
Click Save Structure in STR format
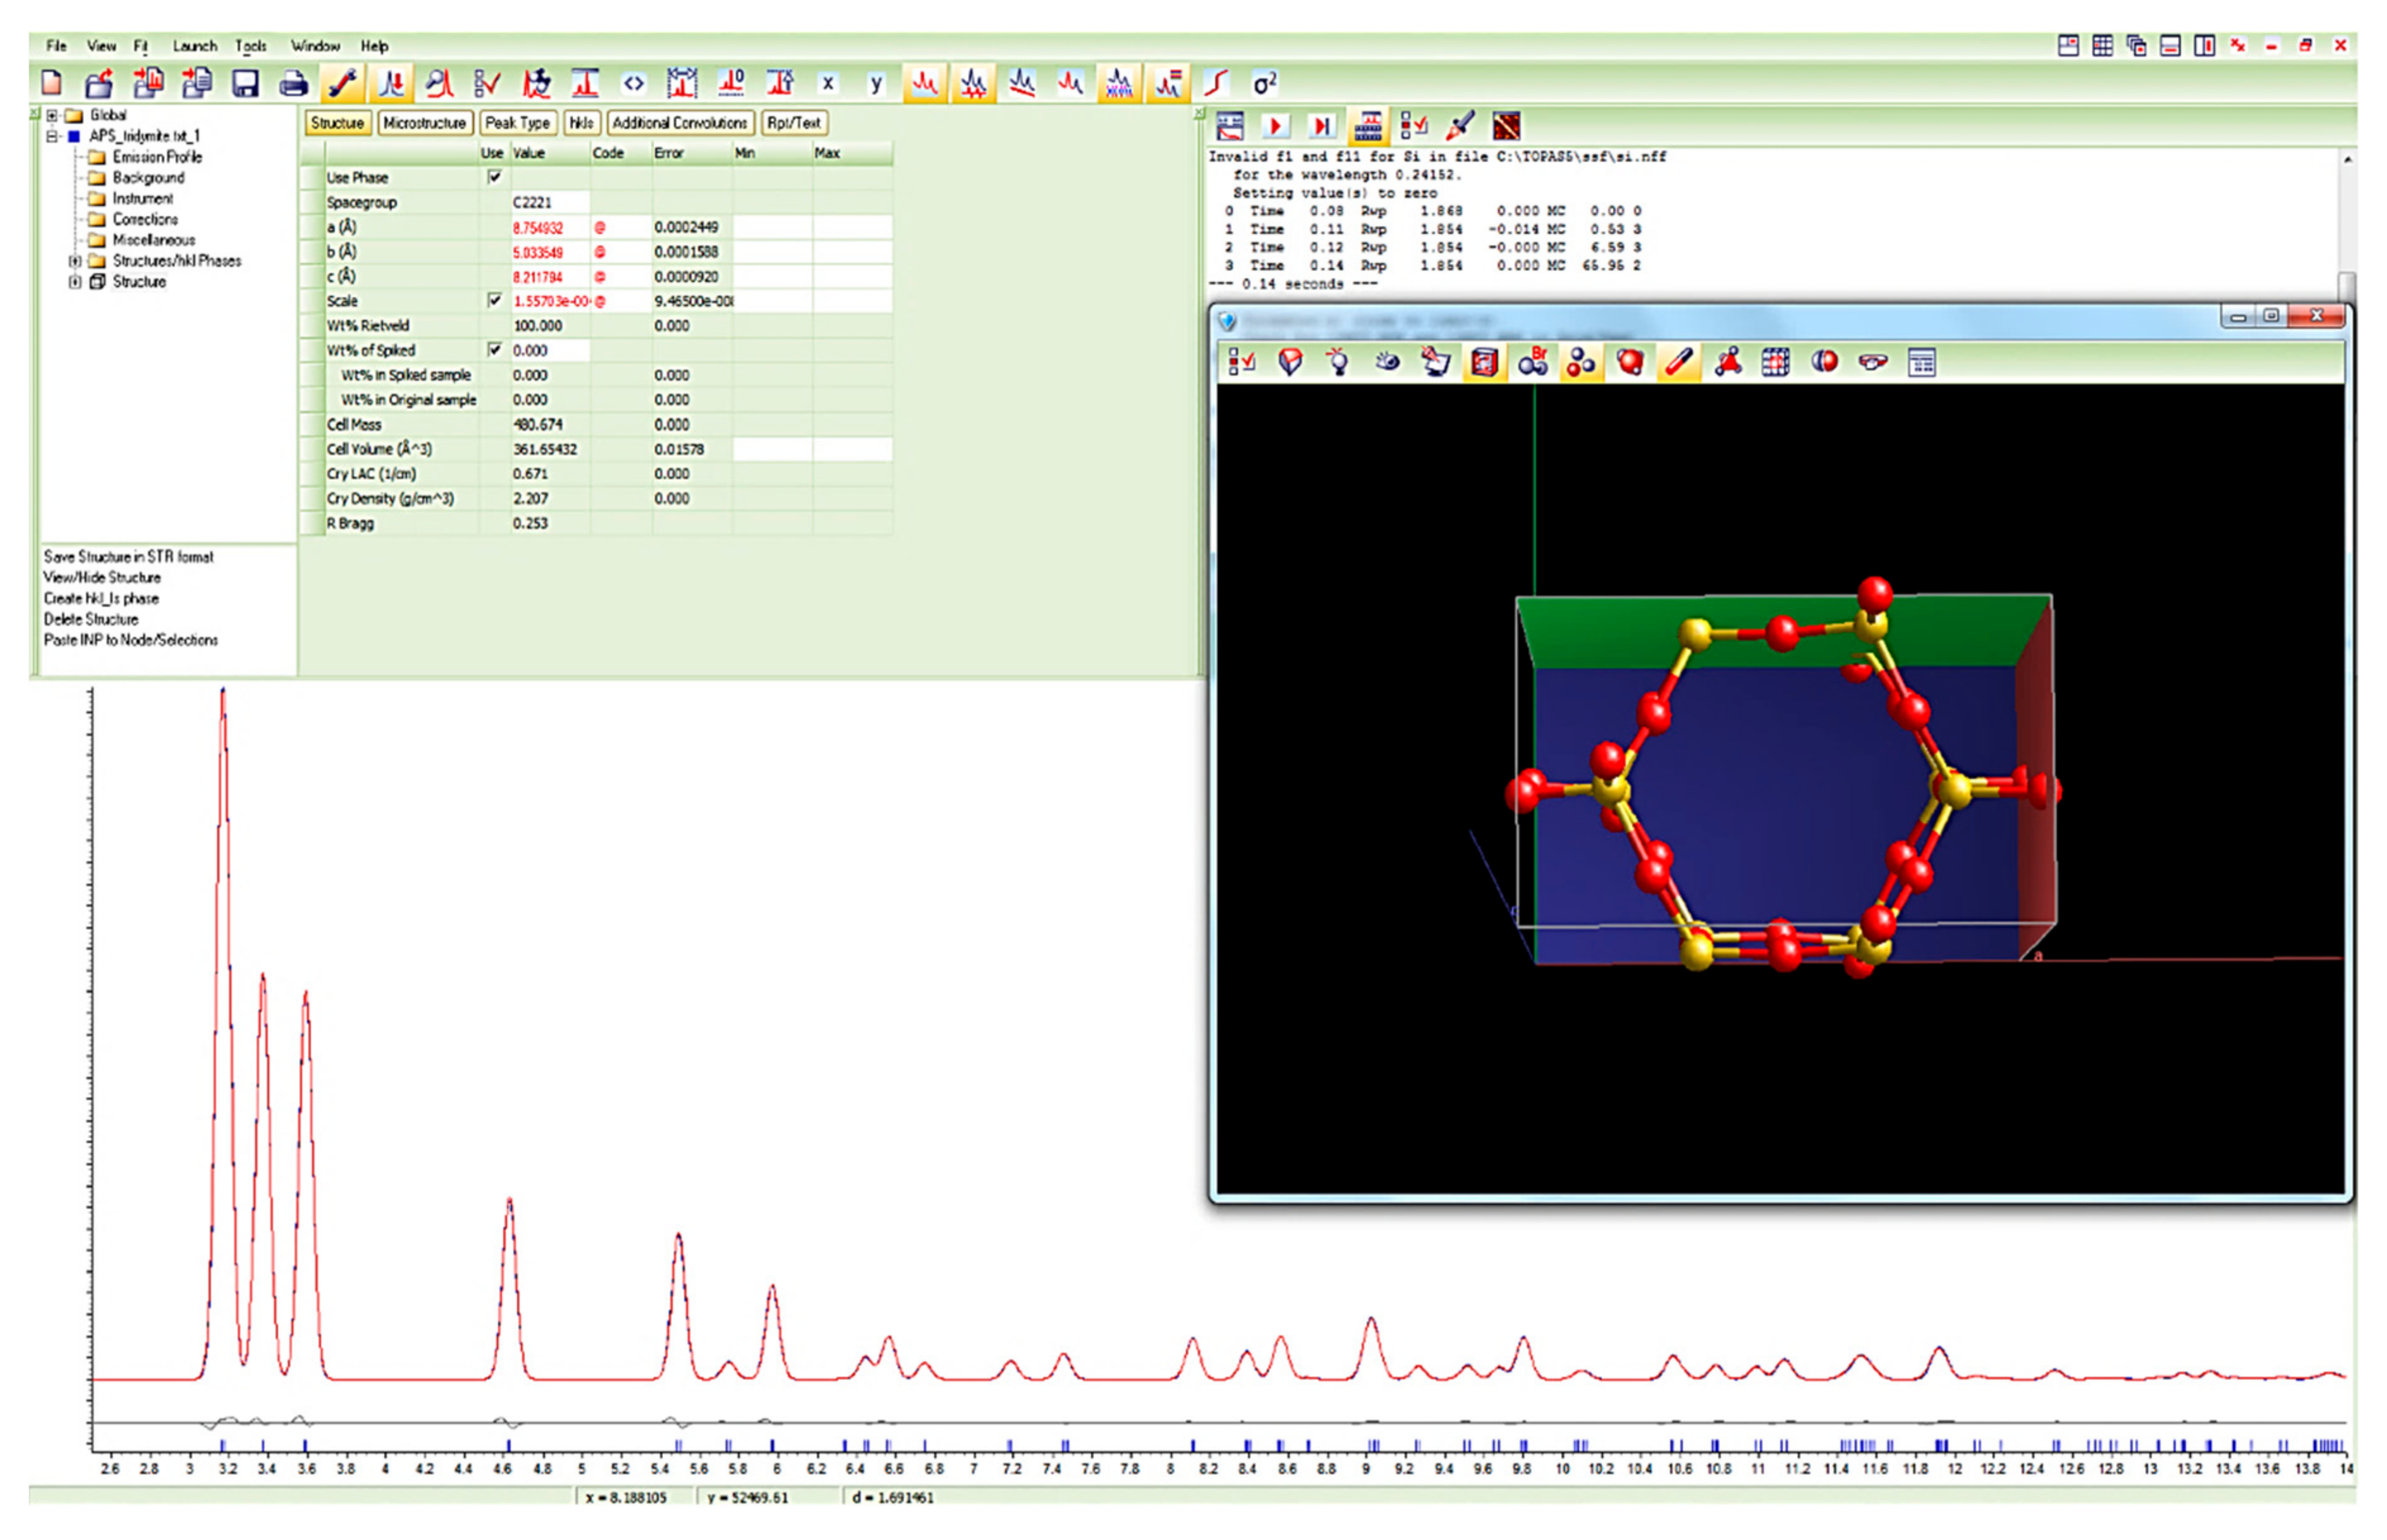(128, 557)
